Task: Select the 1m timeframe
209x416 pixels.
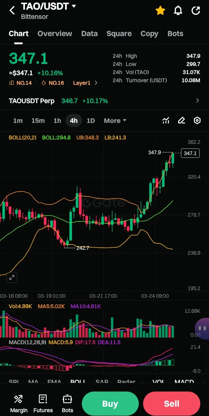Action: click(18, 121)
